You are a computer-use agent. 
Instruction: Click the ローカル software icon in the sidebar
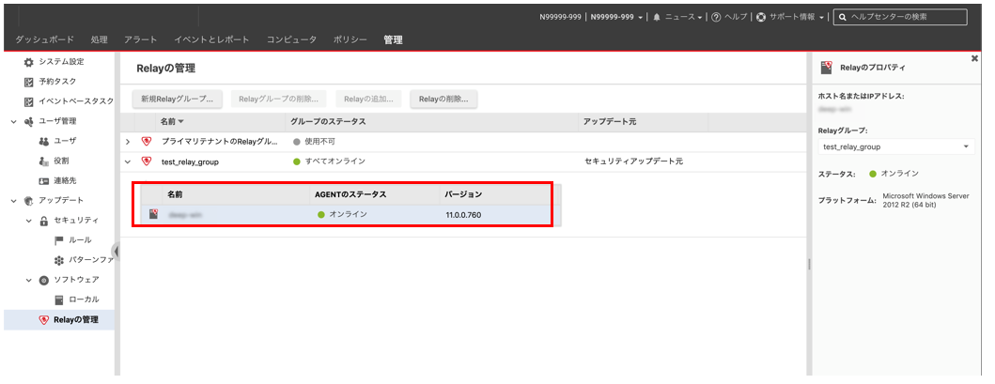58,300
